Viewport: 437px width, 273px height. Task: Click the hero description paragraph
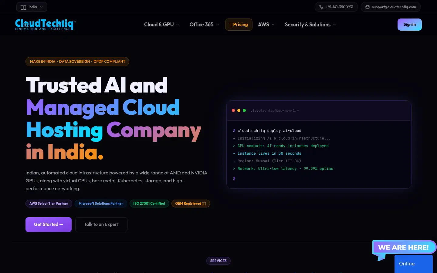coord(117,180)
